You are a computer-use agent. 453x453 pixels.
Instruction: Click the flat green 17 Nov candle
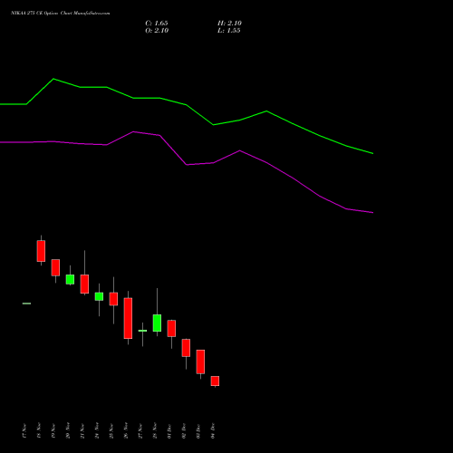tap(26, 304)
